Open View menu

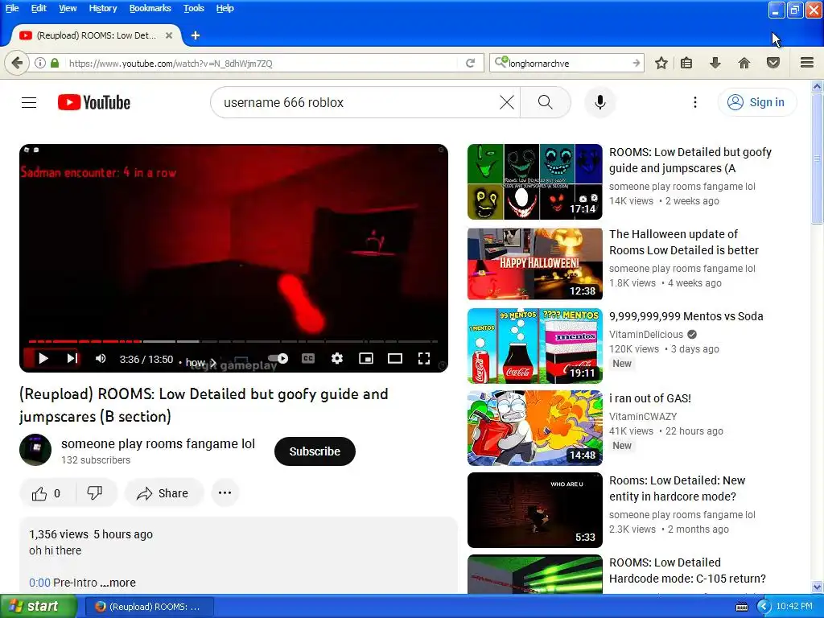coord(68,8)
